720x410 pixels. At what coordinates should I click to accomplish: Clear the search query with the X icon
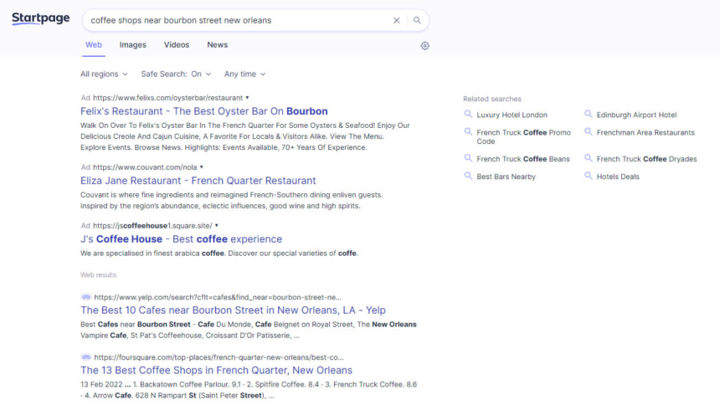click(x=397, y=20)
